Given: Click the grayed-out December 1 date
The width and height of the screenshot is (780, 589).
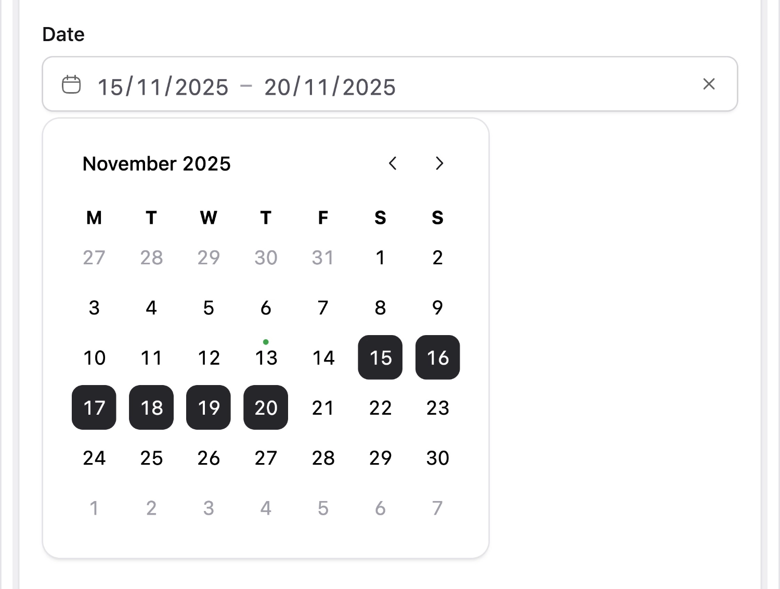Looking at the screenshot, I should click(x=94, y=508).
